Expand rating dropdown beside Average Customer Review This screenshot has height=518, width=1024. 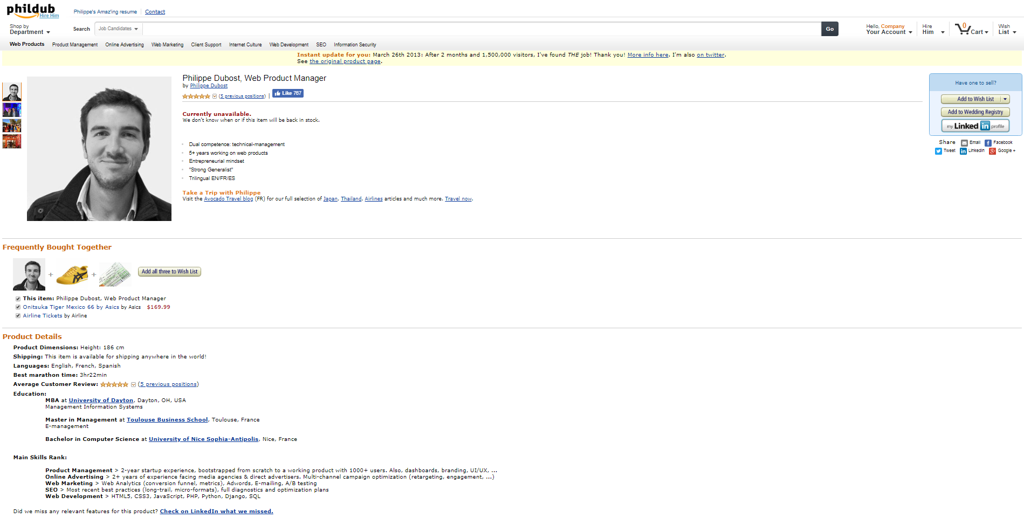pyautogui.click(x=133, y=384)
